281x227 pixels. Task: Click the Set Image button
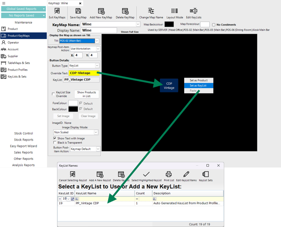[x=63, y=116]
